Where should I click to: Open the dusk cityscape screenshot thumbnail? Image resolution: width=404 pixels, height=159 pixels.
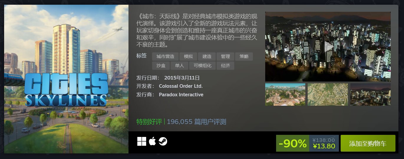[370, 95]
